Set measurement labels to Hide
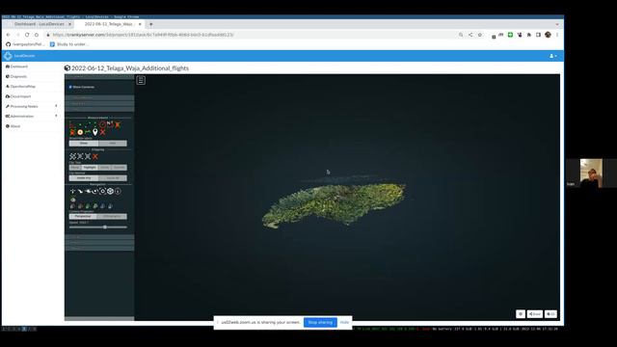617x347 pixels. [113, 144]
